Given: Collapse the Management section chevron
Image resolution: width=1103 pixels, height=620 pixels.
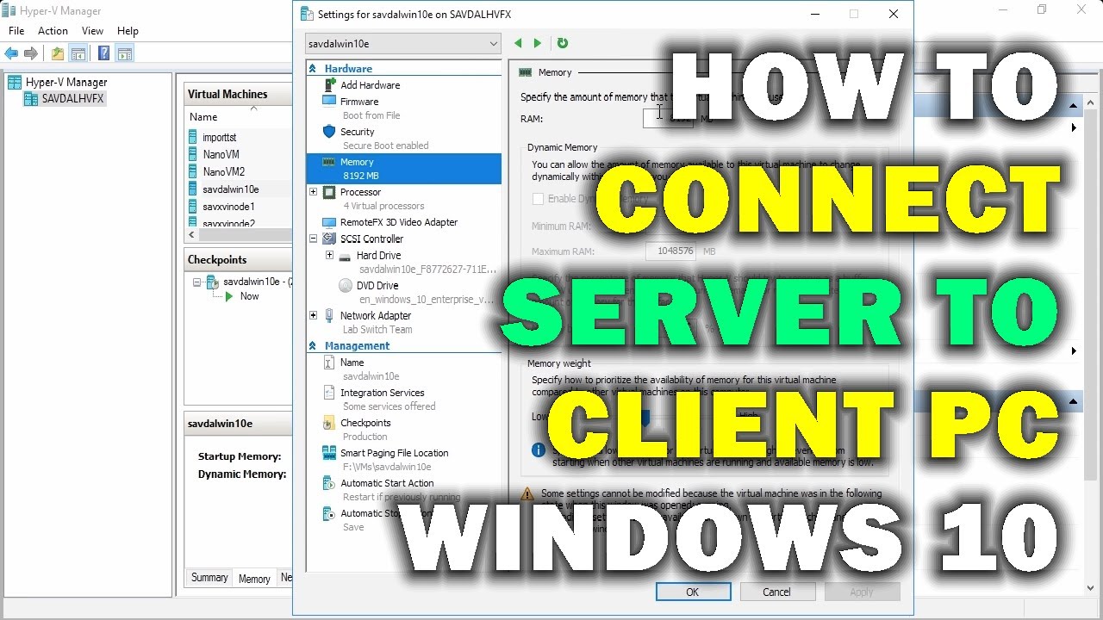Looking at the screenshot, I should [x=313, y=346].
